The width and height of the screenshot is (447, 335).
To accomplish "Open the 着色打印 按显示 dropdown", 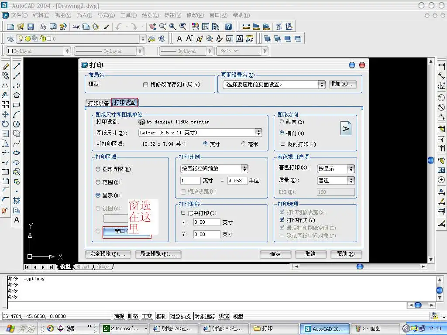I will pos(351,169).
